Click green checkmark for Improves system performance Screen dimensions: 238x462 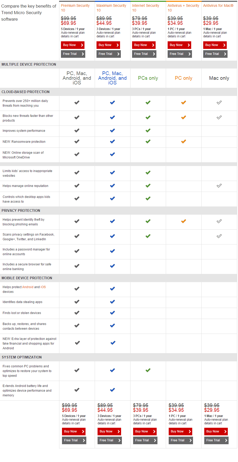pyautogui.click(x=148, y=130)
